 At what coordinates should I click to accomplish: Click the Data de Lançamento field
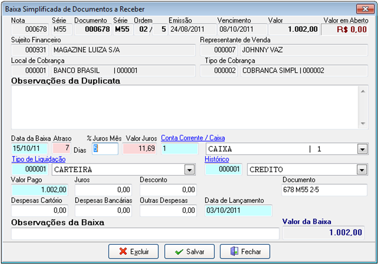238,211
